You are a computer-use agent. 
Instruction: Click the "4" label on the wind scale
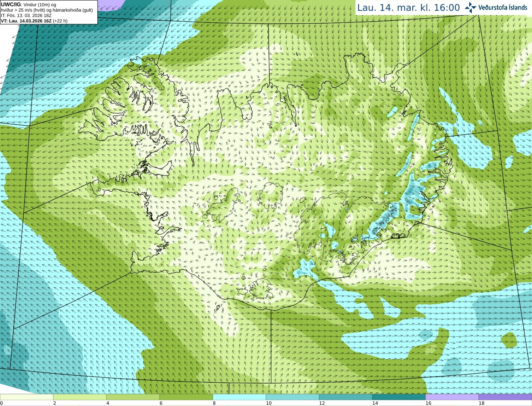click(x=108, y=403)
